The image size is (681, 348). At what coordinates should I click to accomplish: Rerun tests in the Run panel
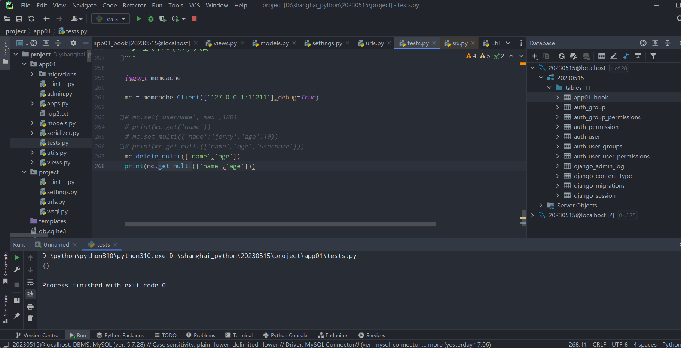pos(17,258)
